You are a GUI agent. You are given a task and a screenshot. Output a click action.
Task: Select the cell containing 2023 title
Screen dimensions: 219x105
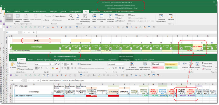36,41
